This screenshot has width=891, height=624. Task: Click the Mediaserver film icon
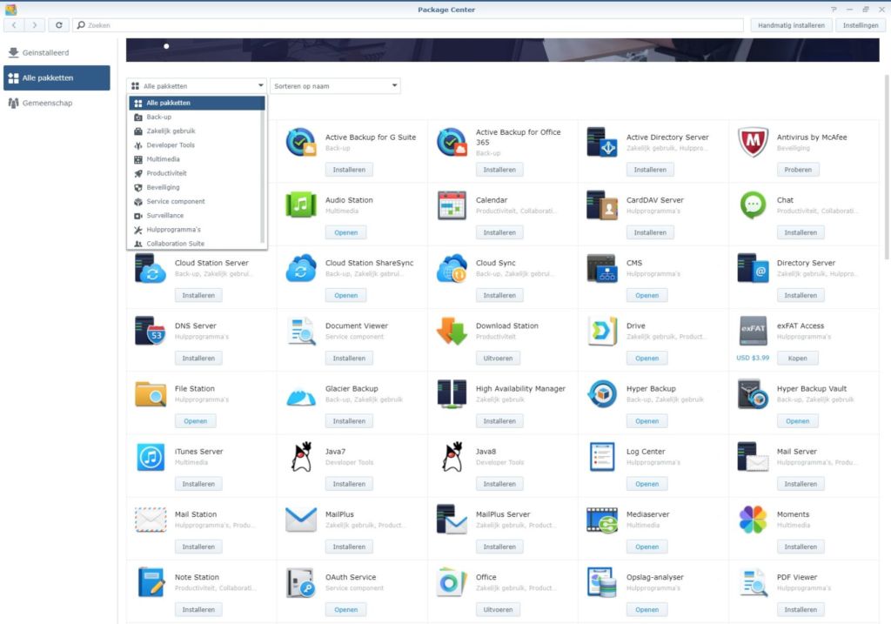click(602, 520)
